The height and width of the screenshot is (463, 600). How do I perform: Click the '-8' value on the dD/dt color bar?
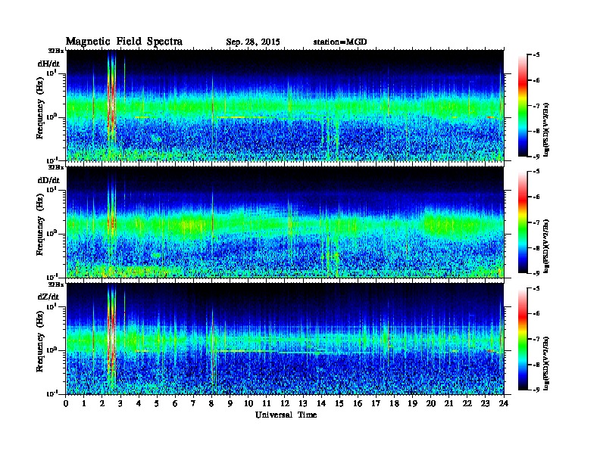536,248
